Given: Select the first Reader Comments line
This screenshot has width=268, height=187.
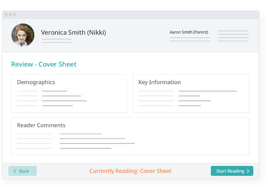Looking at the screenshot, I should (60, 134).
